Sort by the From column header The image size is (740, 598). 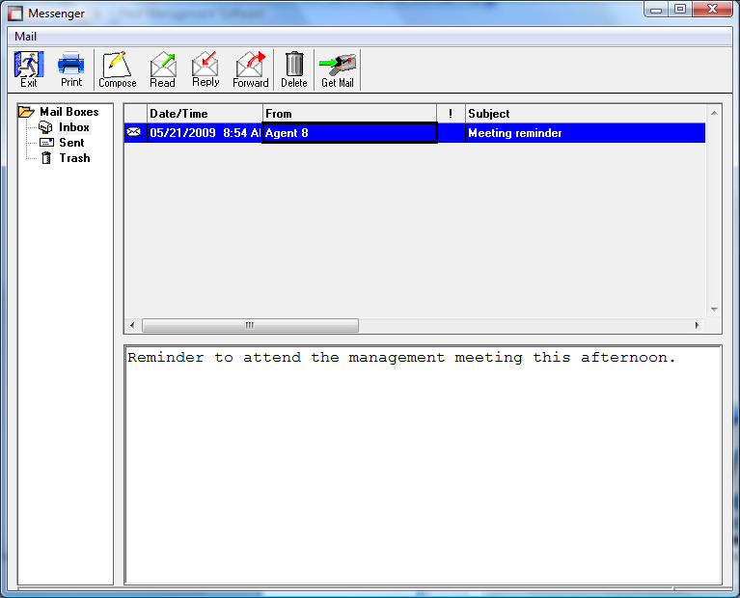point(349,114)
